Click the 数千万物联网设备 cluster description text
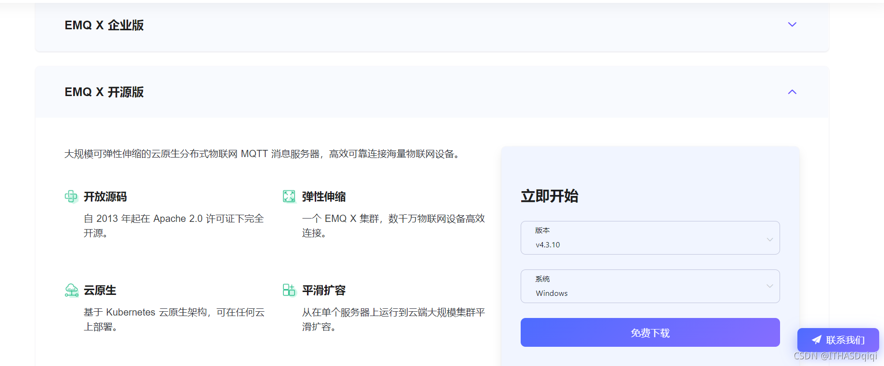The height and width of the screenshot is (366, 884). (x=394, y=226)
